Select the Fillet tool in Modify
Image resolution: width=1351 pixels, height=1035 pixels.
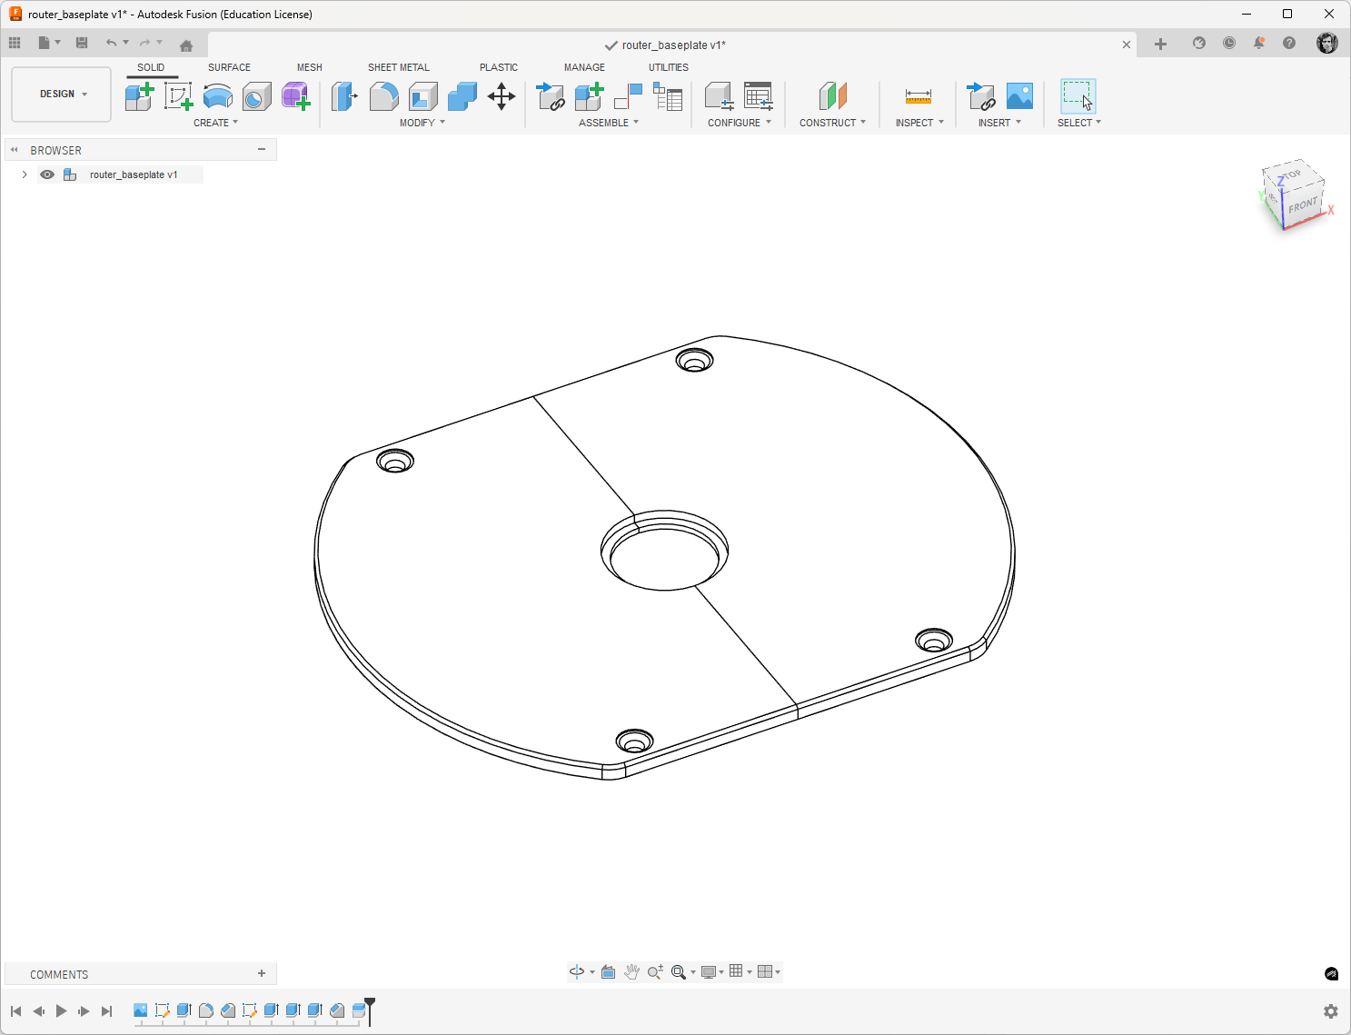pos(383,96)
